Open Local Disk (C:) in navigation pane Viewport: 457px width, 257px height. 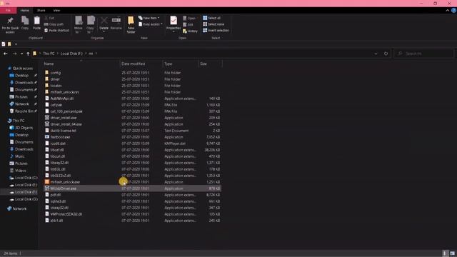point(26,178)
